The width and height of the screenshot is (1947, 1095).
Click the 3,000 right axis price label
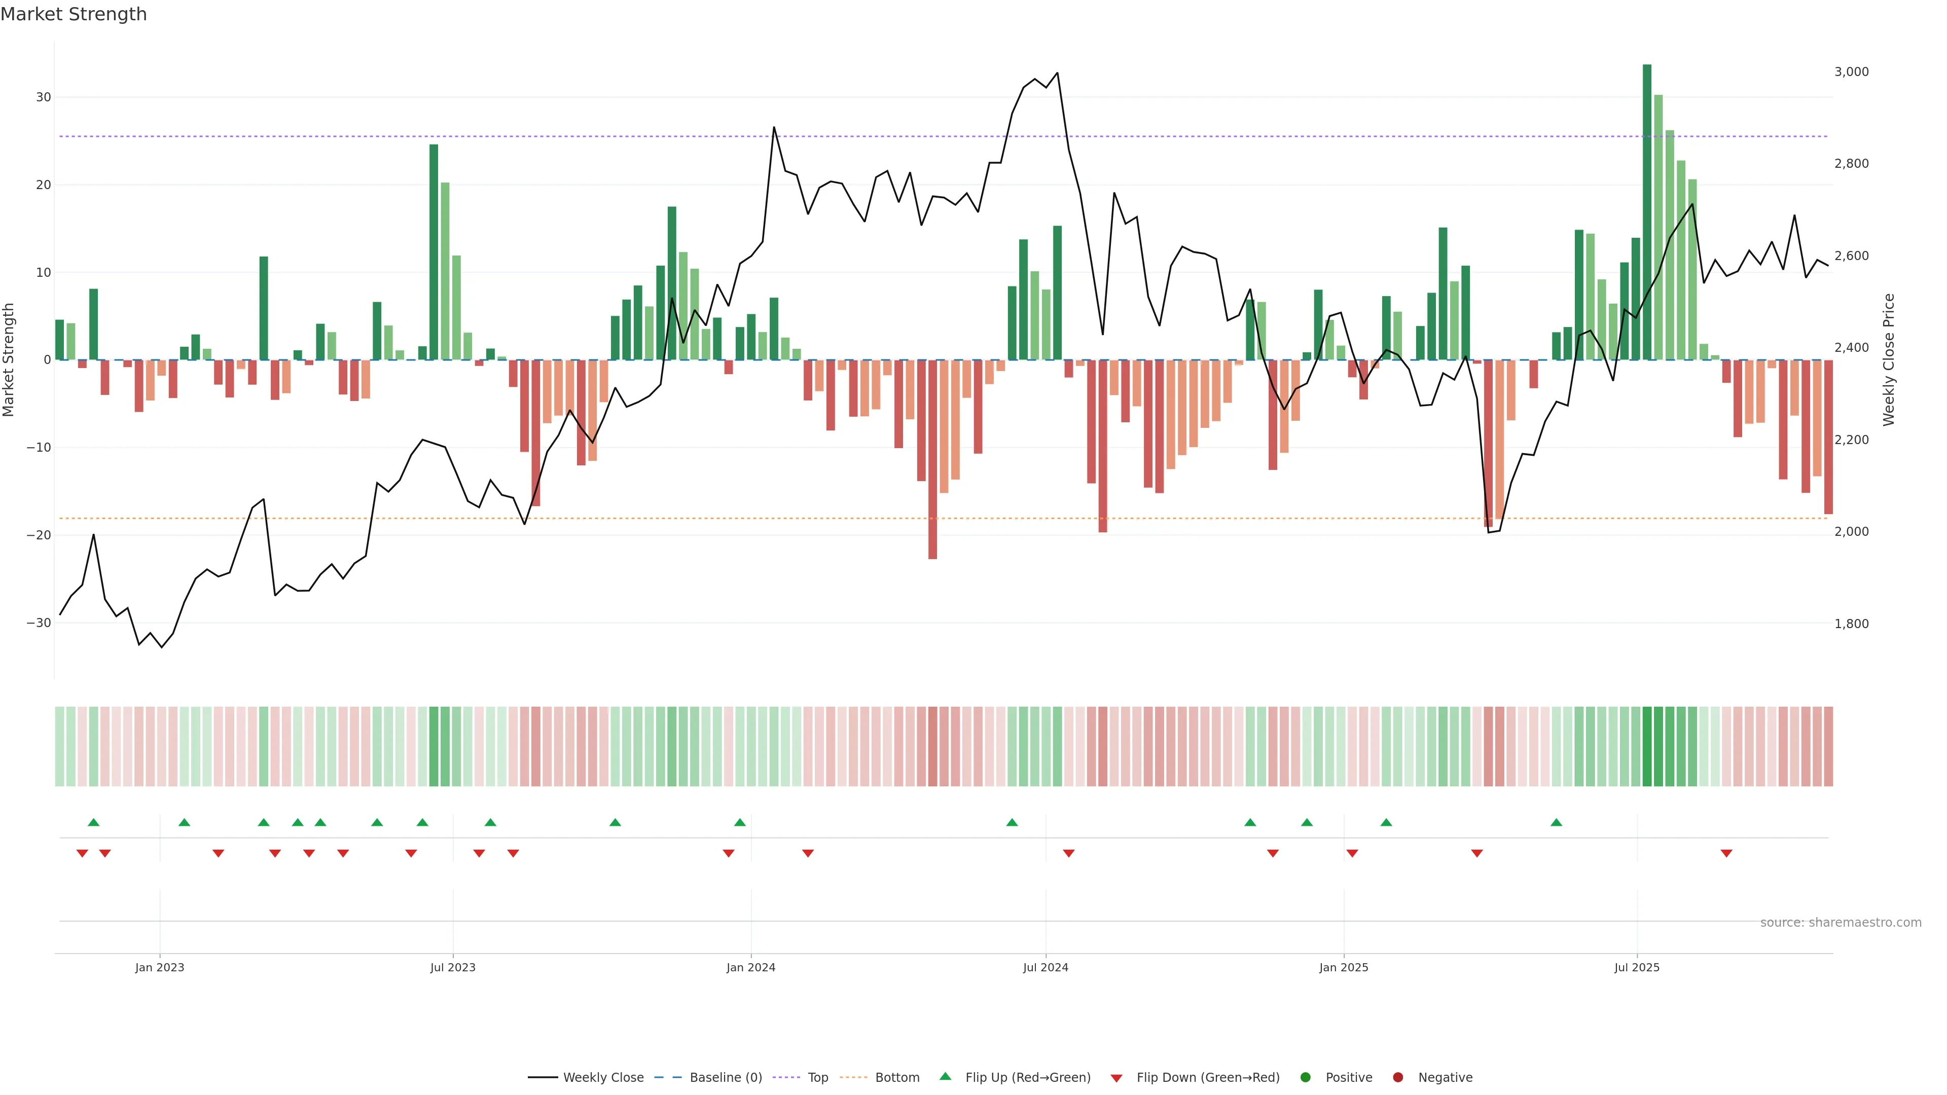click(x=1851, y=72)
